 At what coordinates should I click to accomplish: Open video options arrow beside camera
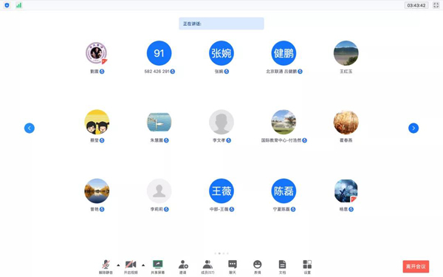(x=143, y=265)
